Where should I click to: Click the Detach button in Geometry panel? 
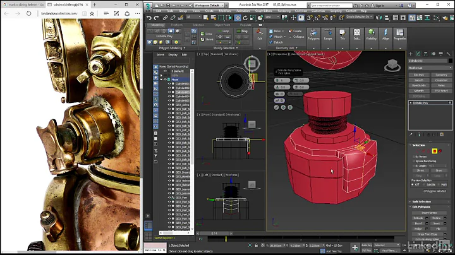(x=276, y=42)
